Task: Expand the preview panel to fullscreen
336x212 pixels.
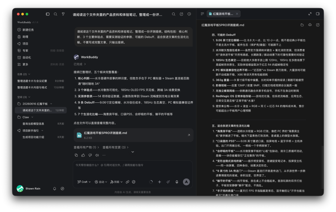Action: pyautogui.click(x=310, y=14)
